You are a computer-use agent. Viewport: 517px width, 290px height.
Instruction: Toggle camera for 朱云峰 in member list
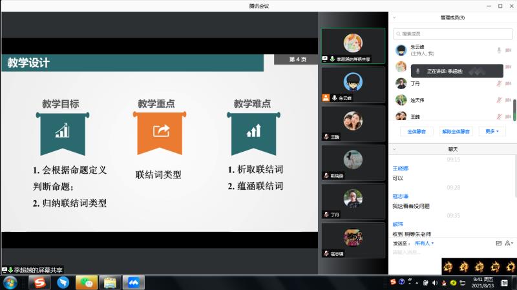(509, 50)
